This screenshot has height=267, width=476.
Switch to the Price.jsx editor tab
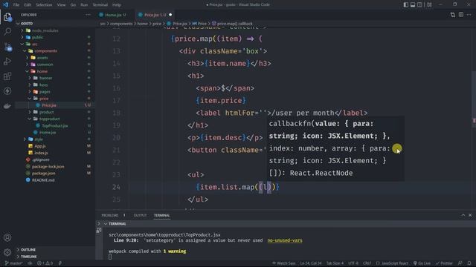(x=155, y=15)
